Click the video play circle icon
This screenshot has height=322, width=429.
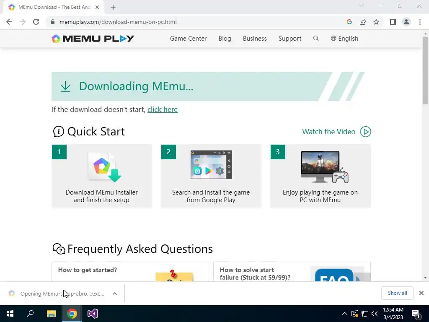[x=365, y=132]
